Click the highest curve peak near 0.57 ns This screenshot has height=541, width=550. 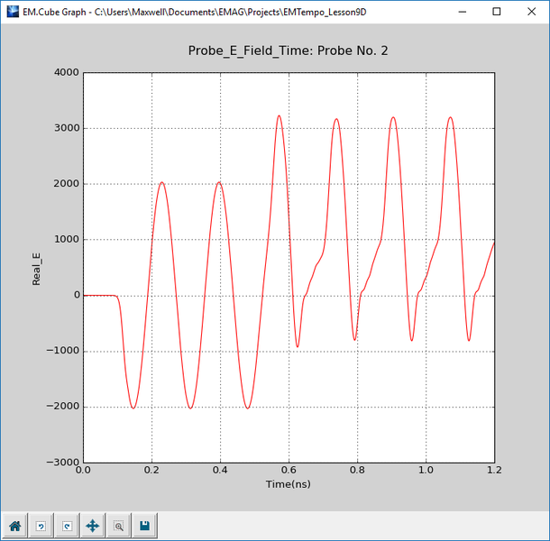coord(280,115)
